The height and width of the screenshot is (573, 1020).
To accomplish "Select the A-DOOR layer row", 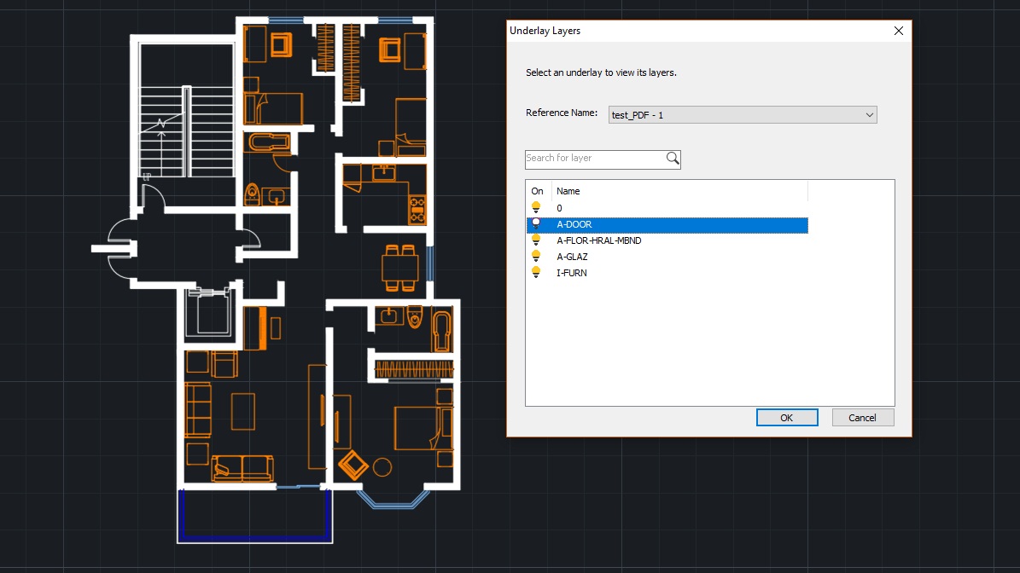I will pyautogui.click(x=667, y=225).
